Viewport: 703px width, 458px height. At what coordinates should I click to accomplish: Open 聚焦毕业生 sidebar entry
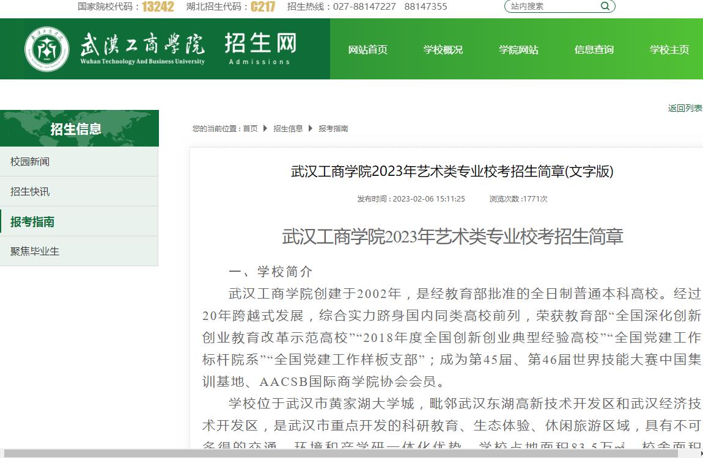click(79, 251)
